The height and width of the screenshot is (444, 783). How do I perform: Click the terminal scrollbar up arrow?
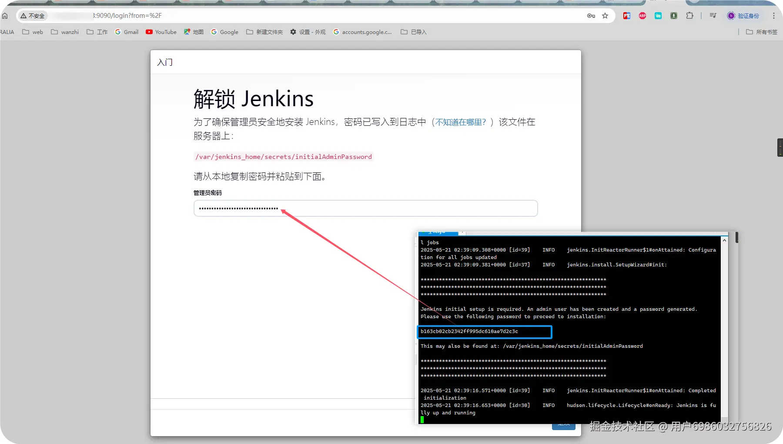point(724,240)
